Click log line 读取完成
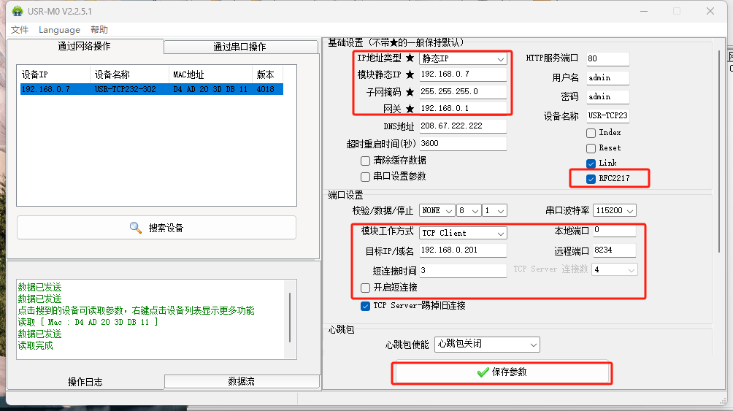This screenshot has width=733, height=411. coord(36,346)
